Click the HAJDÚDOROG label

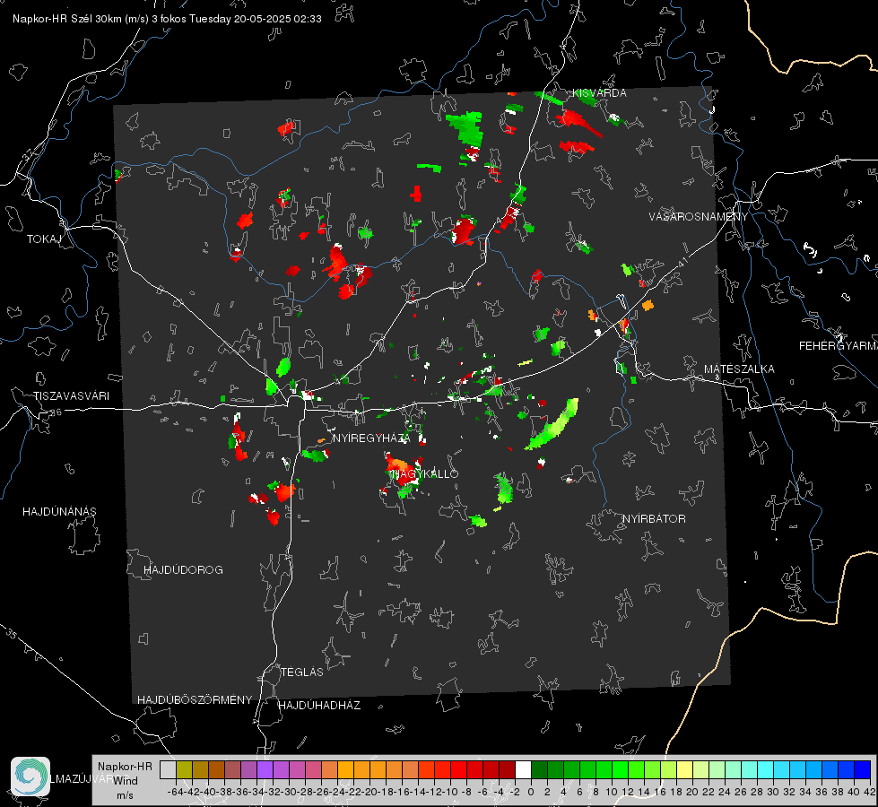183,569
